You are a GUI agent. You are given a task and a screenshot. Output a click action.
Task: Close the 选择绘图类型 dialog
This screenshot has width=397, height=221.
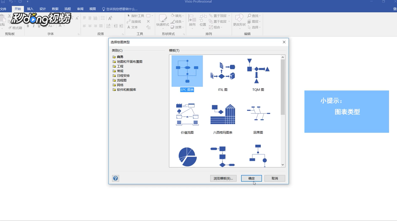click(284, 42)
